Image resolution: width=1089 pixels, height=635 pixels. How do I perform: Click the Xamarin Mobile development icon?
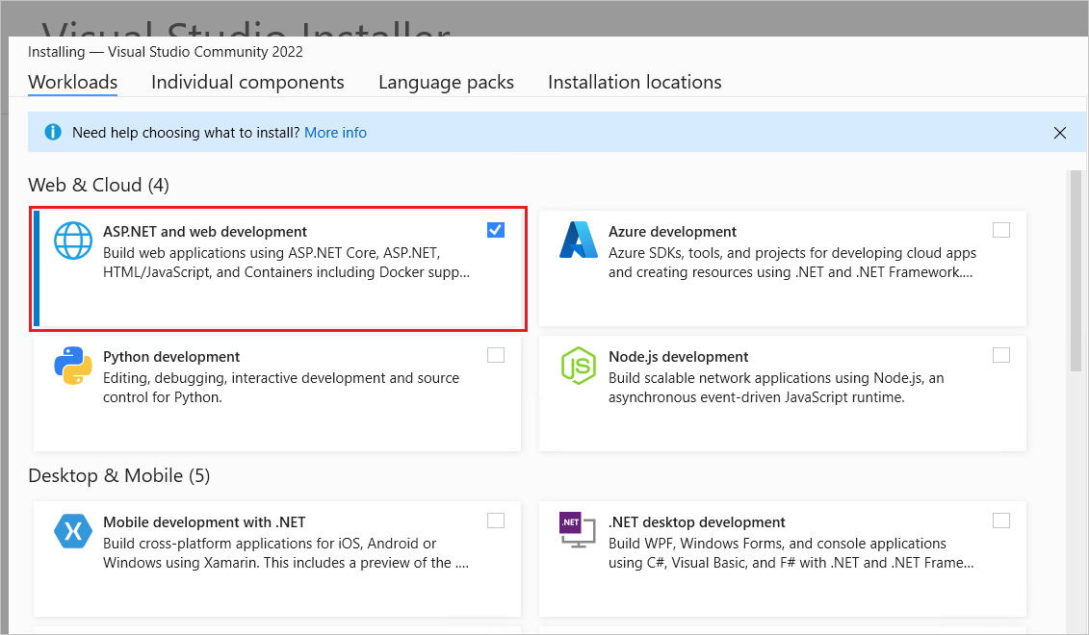point(72,531)
